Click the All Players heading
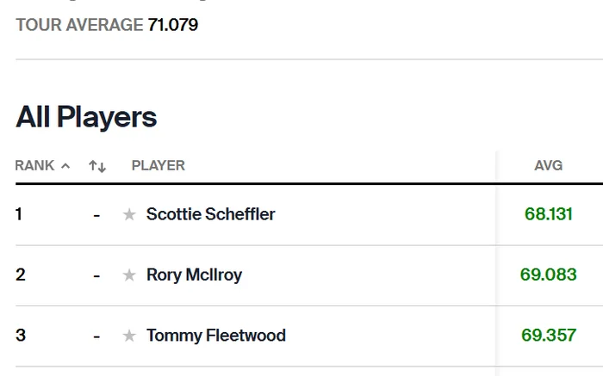The width and height of the screenshot is (603, 376). [x=86, y=117]
